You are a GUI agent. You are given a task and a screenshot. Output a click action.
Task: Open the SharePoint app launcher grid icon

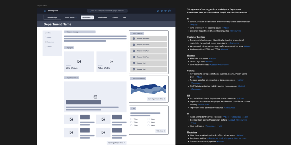tap(45, 11)
